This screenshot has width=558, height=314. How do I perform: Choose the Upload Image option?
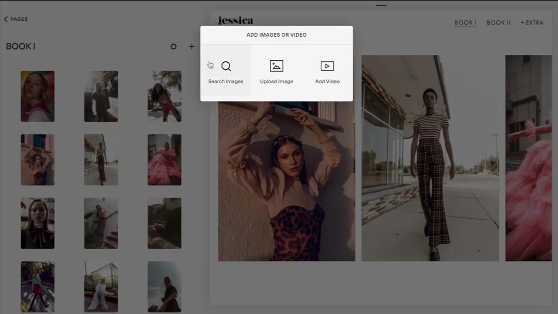277,71
